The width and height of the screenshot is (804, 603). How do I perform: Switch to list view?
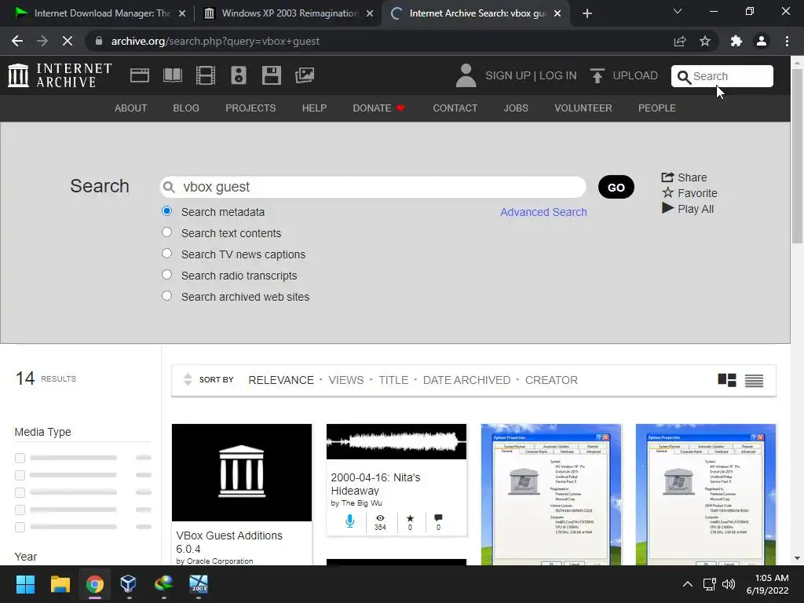click(754, 381)
